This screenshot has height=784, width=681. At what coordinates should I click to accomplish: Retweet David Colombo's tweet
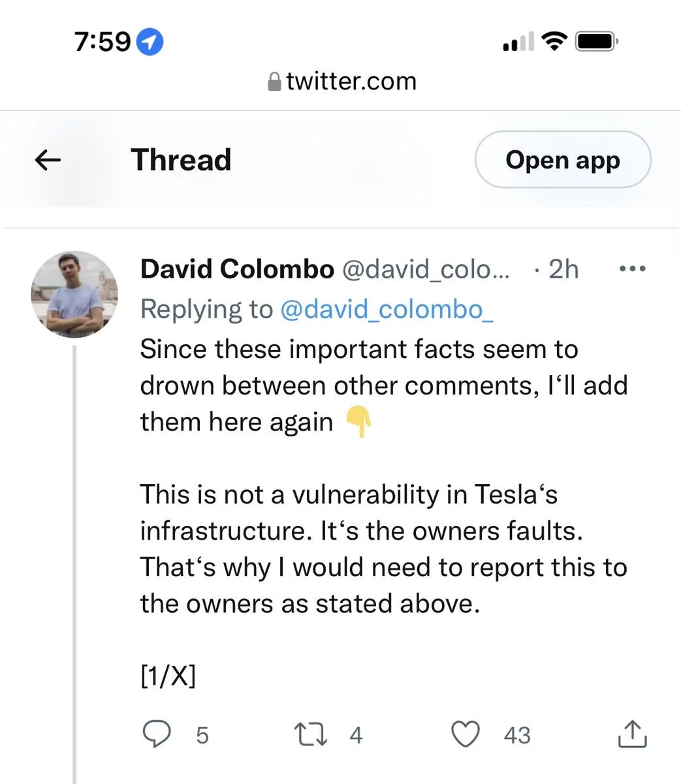pyautogui.click(x=311, y=734)
